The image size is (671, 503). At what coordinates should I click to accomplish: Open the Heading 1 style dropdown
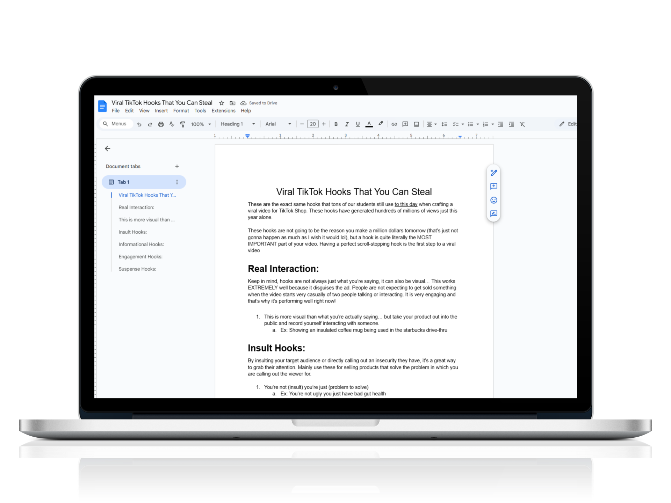[x=238, y=124]
